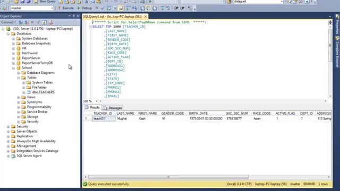Click the New Query toolbar button
This screenshot has height=191, width=340.
pos(45,2)
